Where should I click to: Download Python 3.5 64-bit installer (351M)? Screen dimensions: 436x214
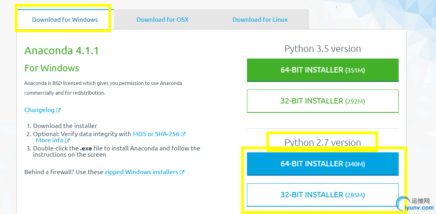coord(322,70)
